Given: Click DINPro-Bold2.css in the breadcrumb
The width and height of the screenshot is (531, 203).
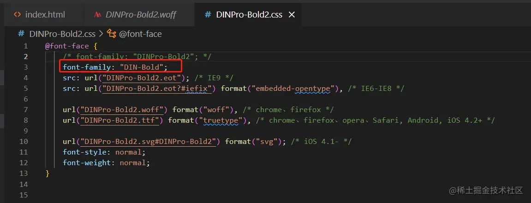Looking at the screenshot, I should pos(62,34).
